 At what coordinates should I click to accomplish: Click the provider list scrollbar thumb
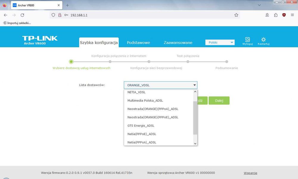195,118
